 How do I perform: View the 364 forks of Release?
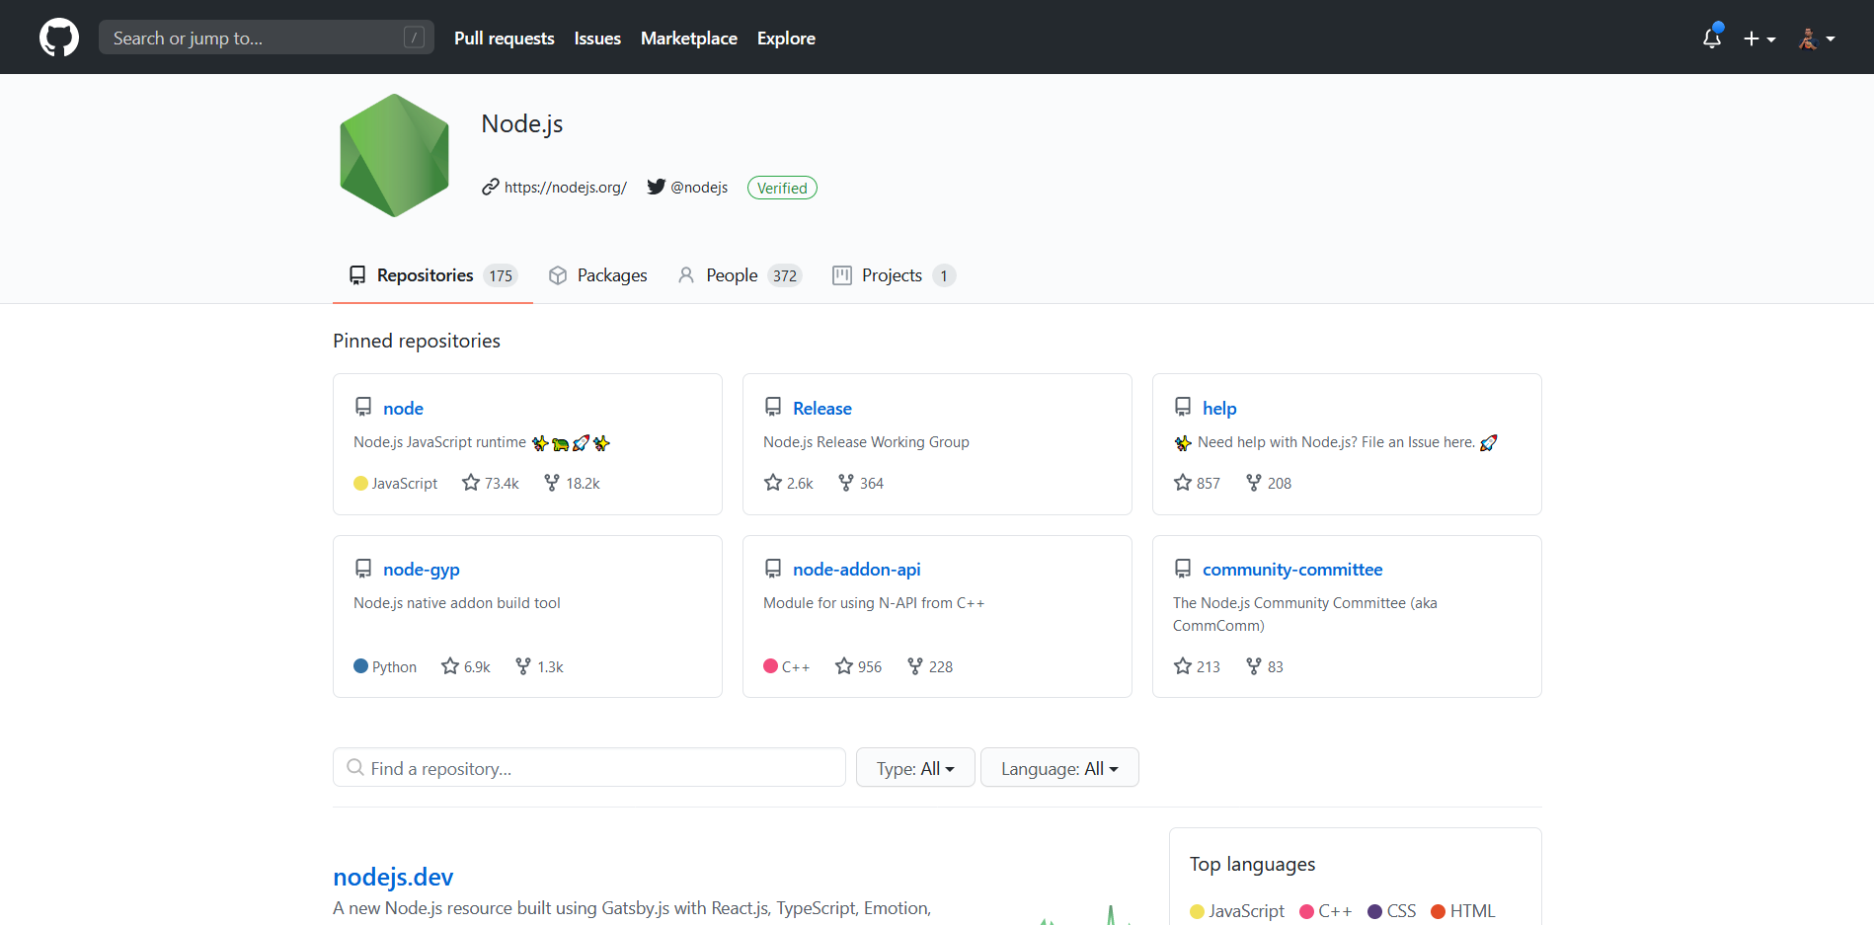[860, 483]
